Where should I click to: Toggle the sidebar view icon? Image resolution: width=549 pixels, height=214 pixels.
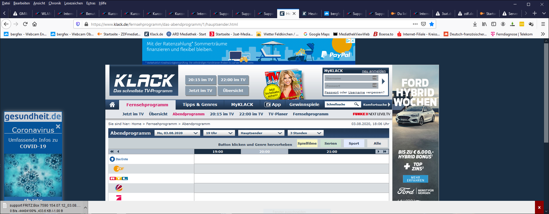point(494,24)
